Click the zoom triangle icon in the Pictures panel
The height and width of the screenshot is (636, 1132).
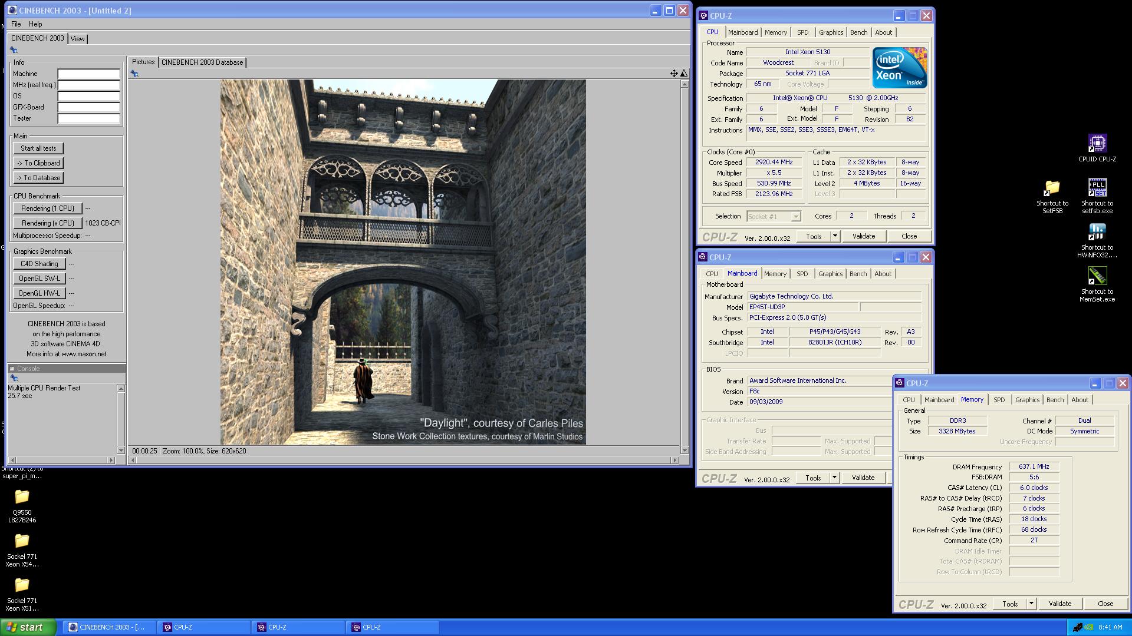[x=683, y=74]
